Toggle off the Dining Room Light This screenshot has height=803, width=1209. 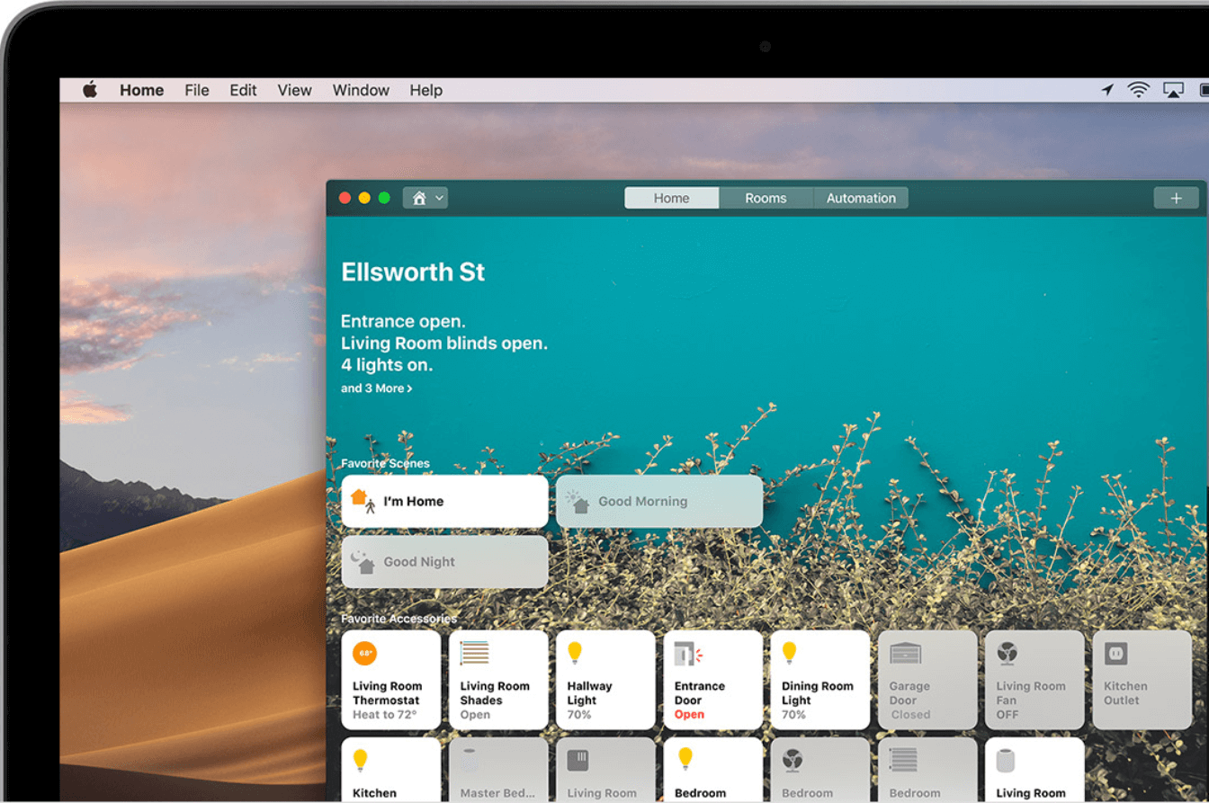click(819, 679)
